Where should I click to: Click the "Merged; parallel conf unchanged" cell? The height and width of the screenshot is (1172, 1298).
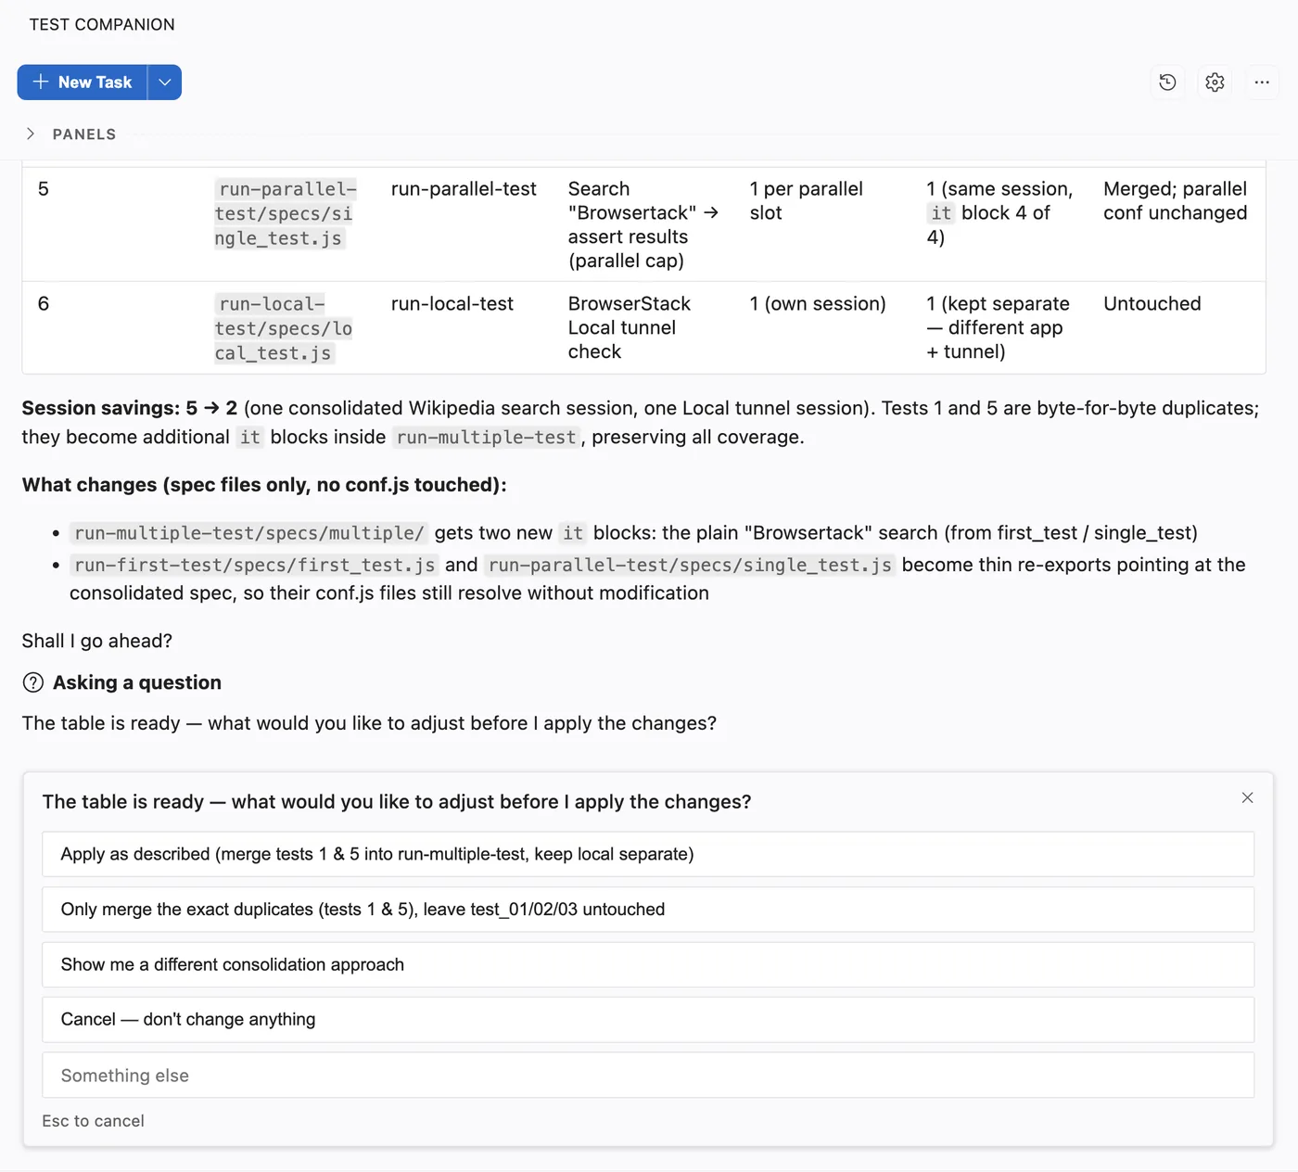pyautogui.click(x=1176, y=201)
